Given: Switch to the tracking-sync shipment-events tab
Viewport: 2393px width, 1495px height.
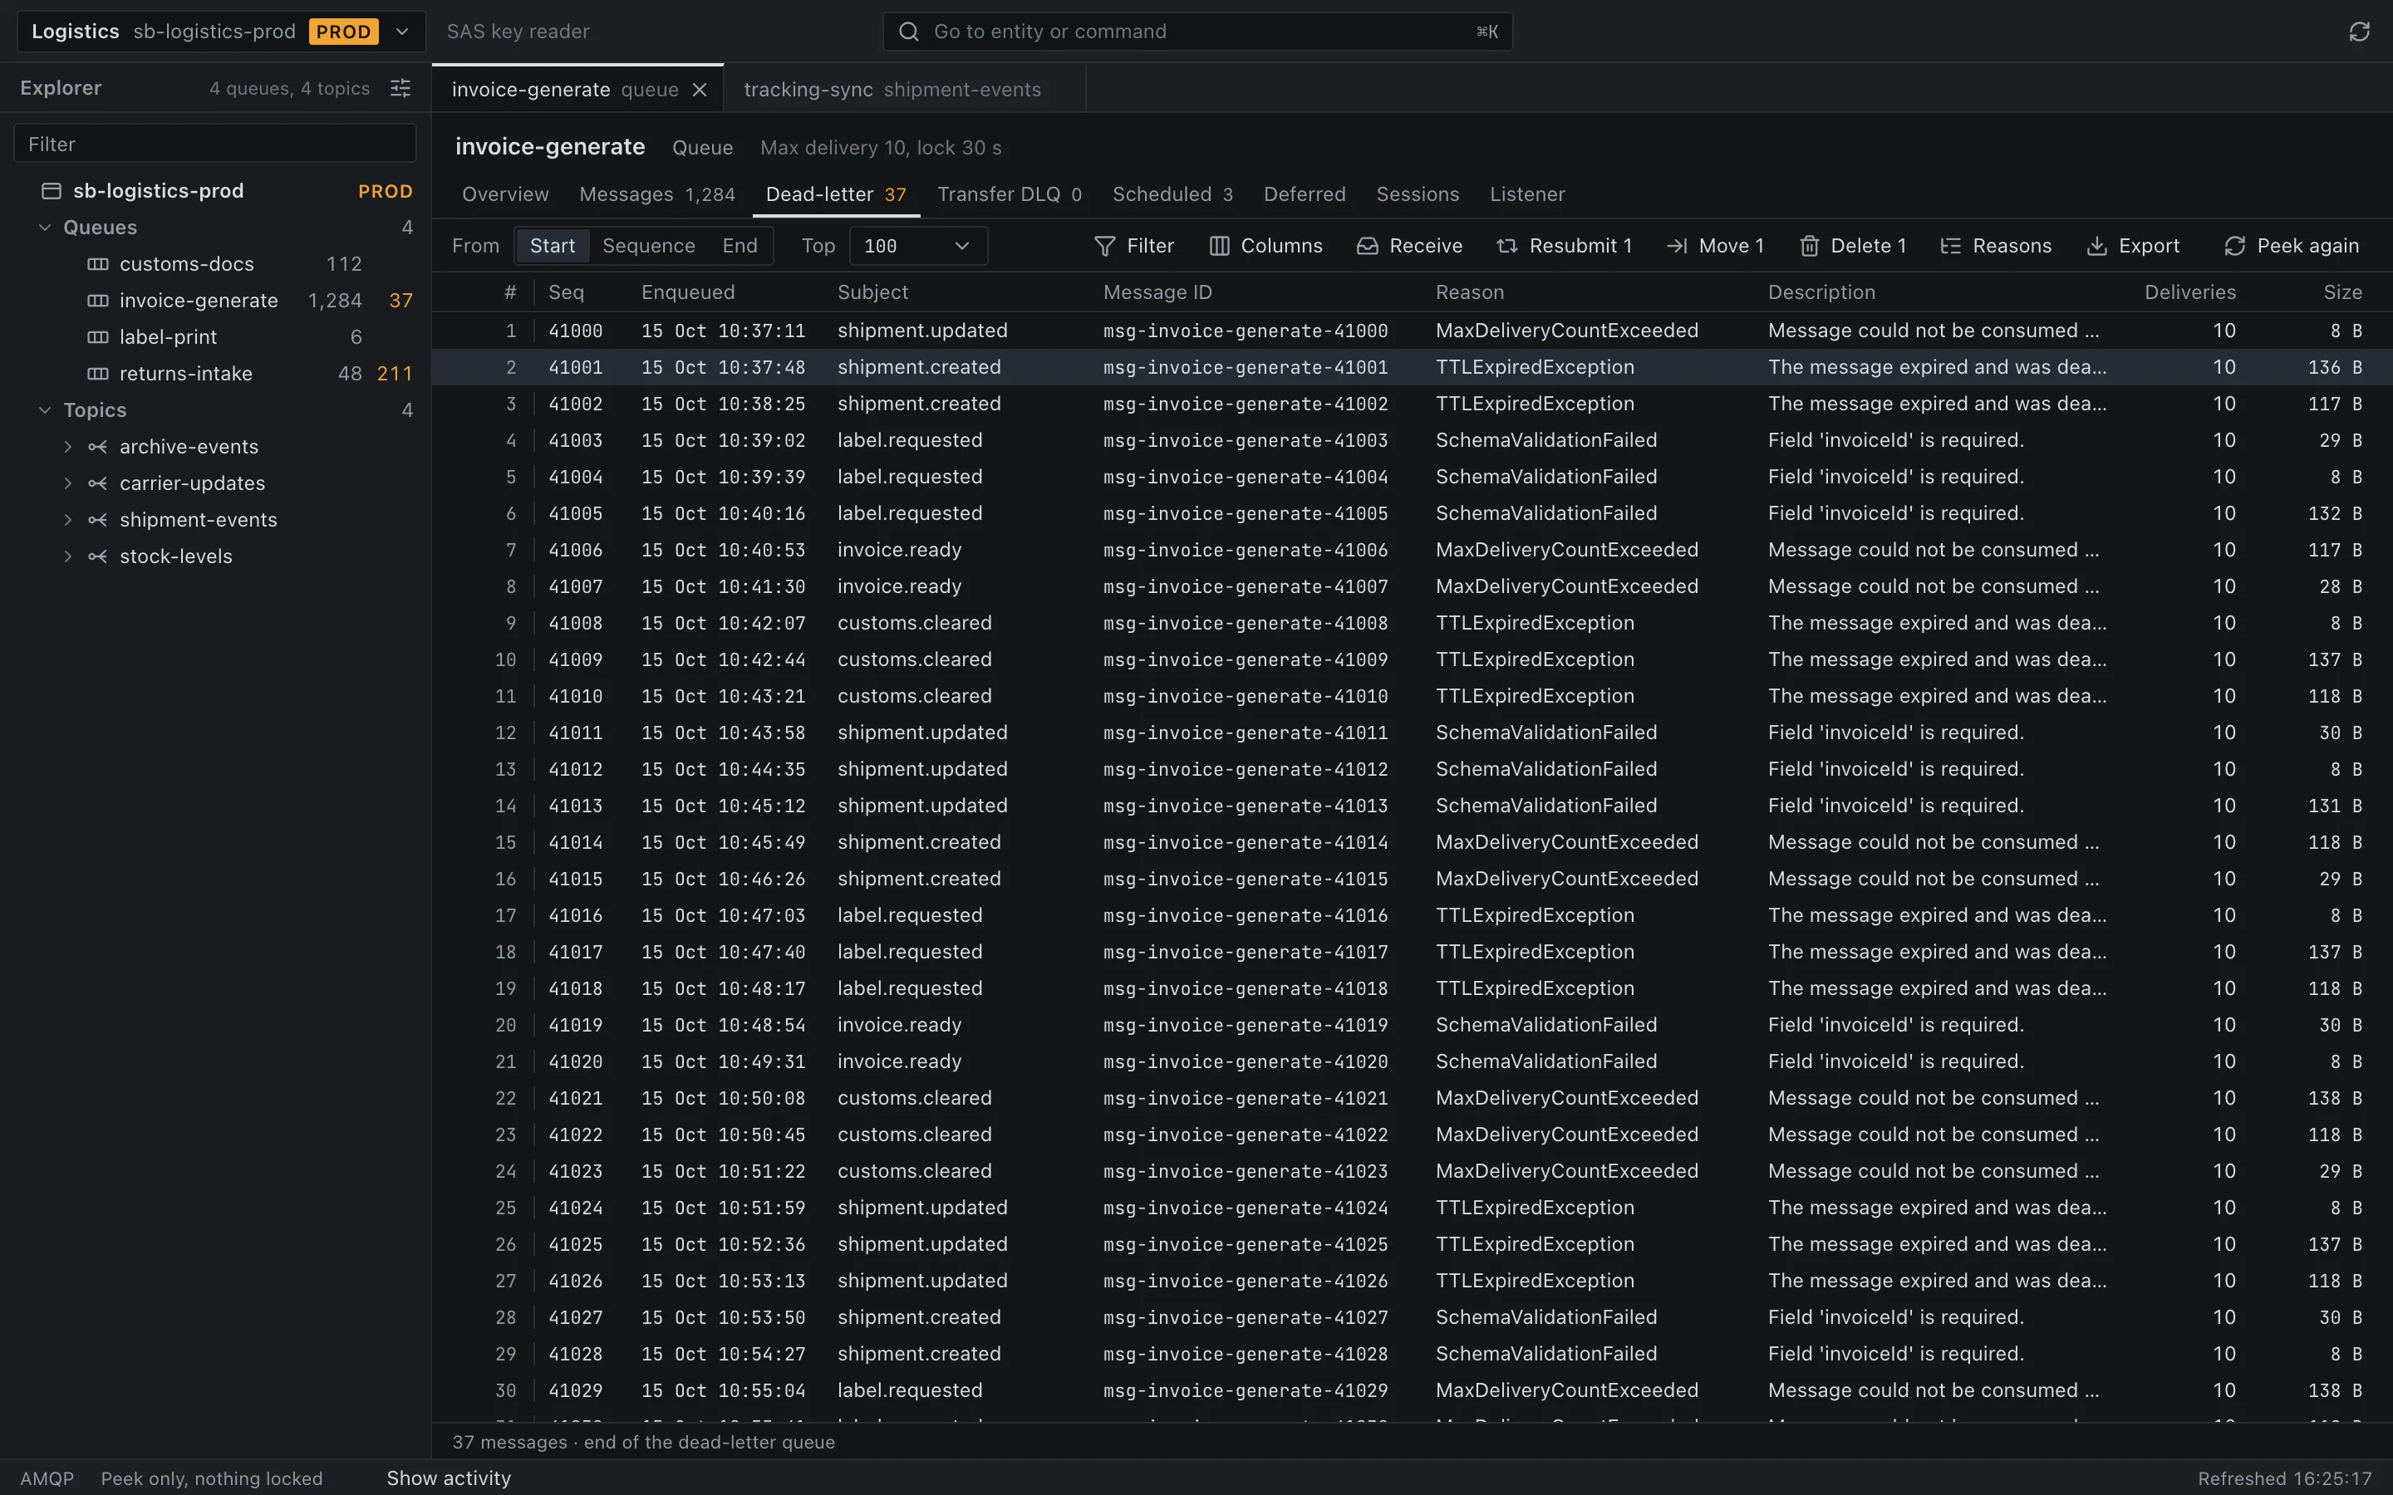Looking at the screenshot, I should pyautogui.click(x=906, y=90).
